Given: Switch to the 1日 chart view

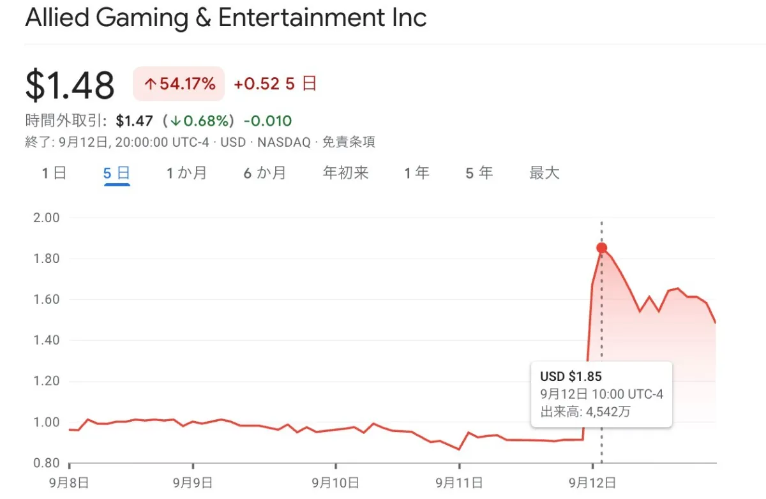Looking at the screenshot, I should (52, 172).
